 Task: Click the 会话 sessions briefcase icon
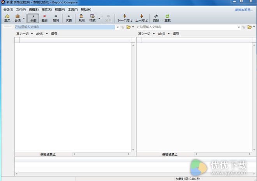pos(18,18)
